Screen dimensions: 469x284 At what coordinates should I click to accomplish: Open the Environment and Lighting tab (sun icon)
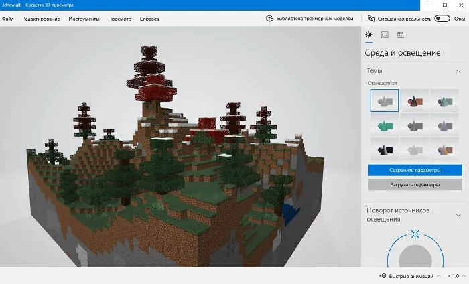click(x=368, y=34)
